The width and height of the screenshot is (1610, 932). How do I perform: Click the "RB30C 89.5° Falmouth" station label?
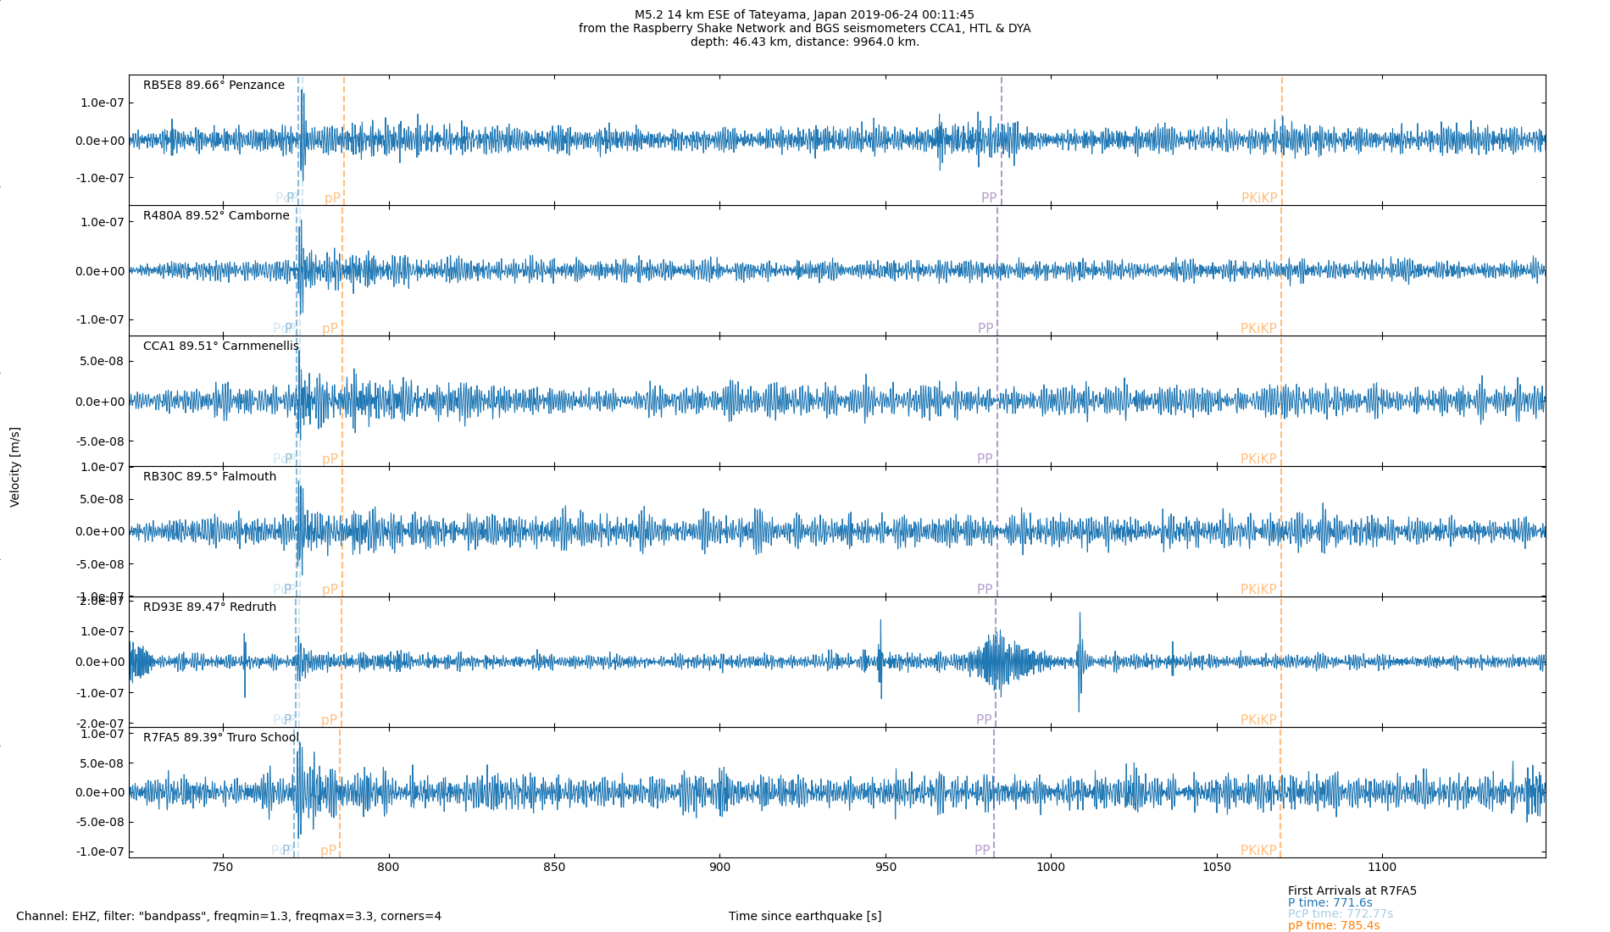click(x=209, y=476)
